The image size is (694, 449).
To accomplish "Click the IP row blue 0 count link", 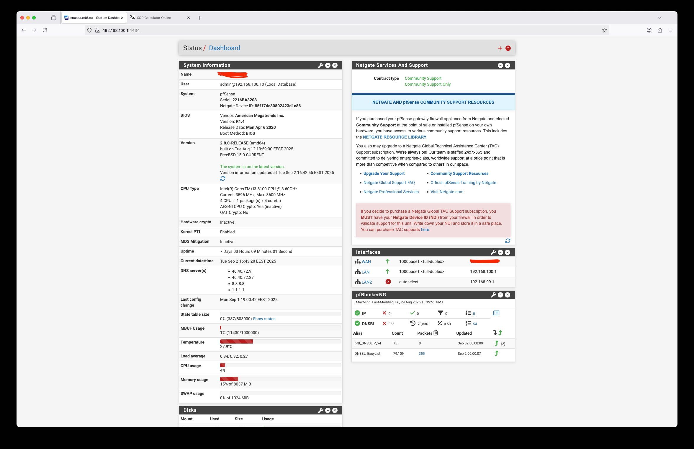I will coord(474,314).
